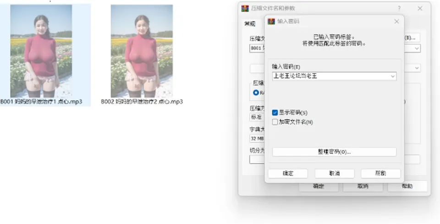This screenshot has height=224, width=440.
Task: Open the 标准 compression method dropdown
Action: [257, 117]
